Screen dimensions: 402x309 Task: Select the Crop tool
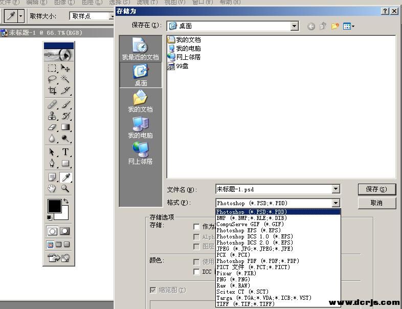[52, 91]
